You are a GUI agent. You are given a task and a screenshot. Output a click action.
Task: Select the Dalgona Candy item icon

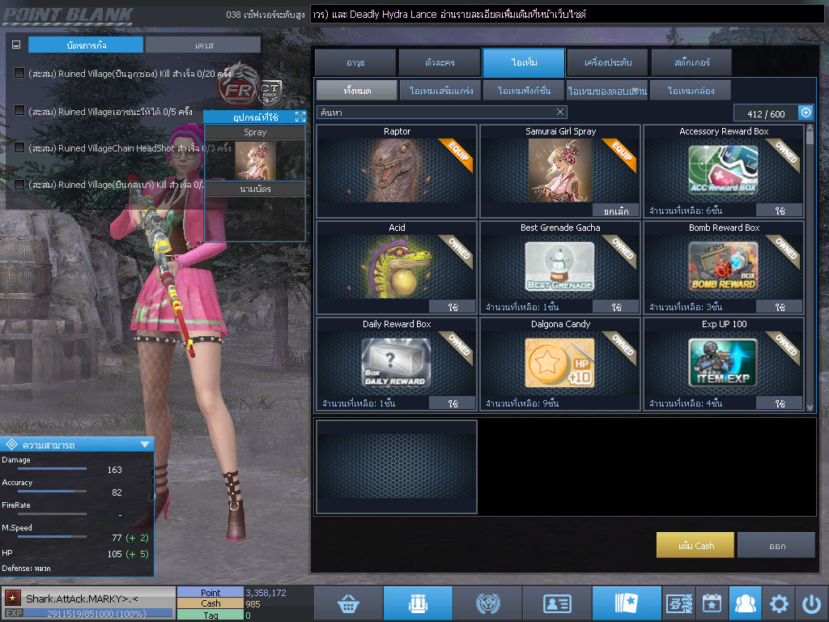(x=560, y=363)
